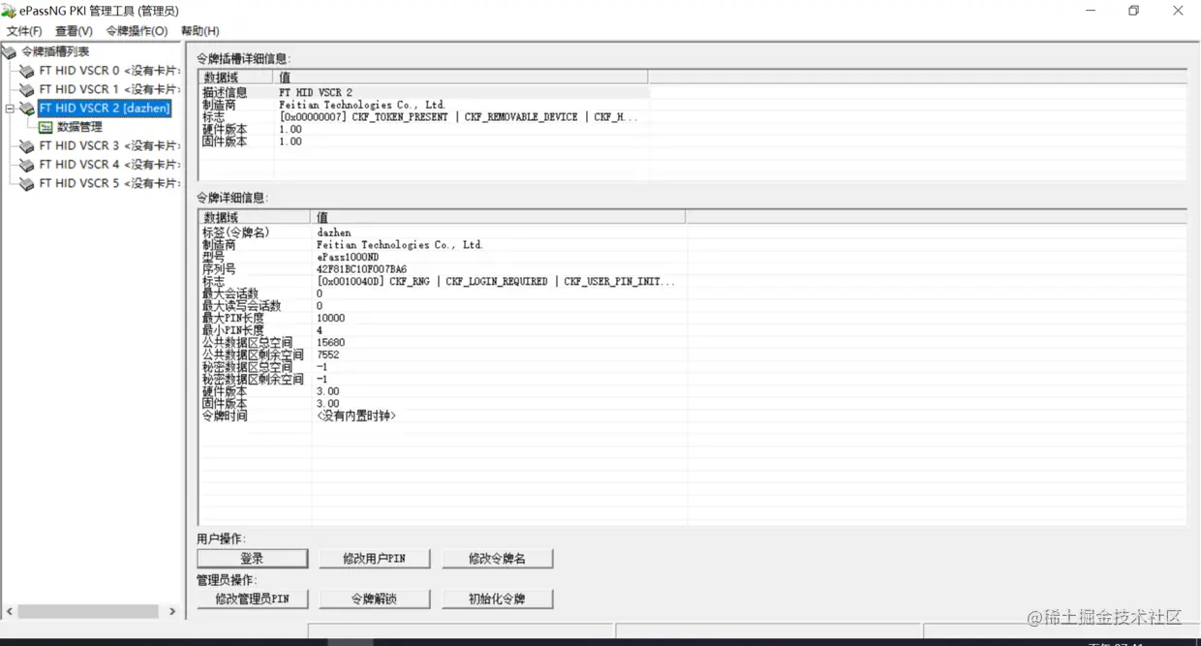Screen dimensions: 1201x646
Task: Click the 初始化令牌 button
Action: pyautogui.click(x=497, y=600)
